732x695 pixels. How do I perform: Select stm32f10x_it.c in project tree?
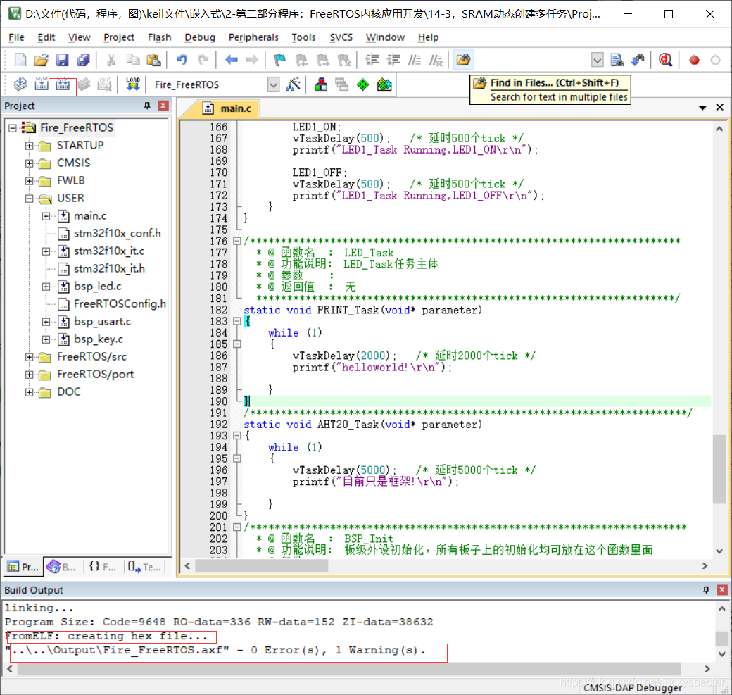point(109,251)
